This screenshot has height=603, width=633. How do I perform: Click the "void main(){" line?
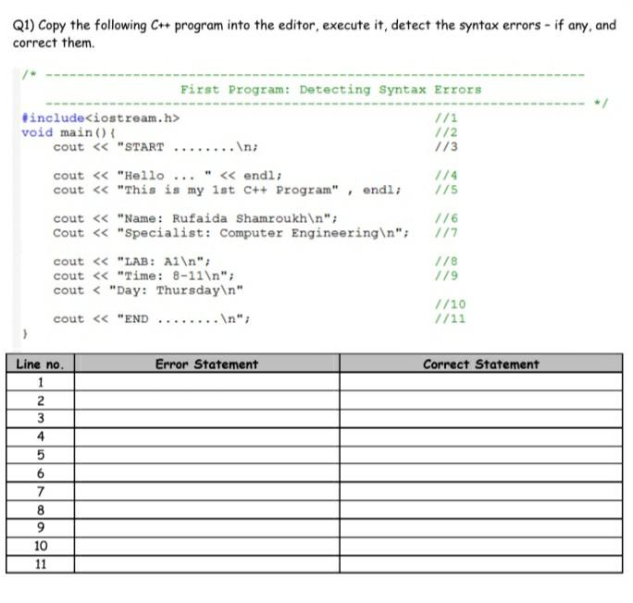68,132
